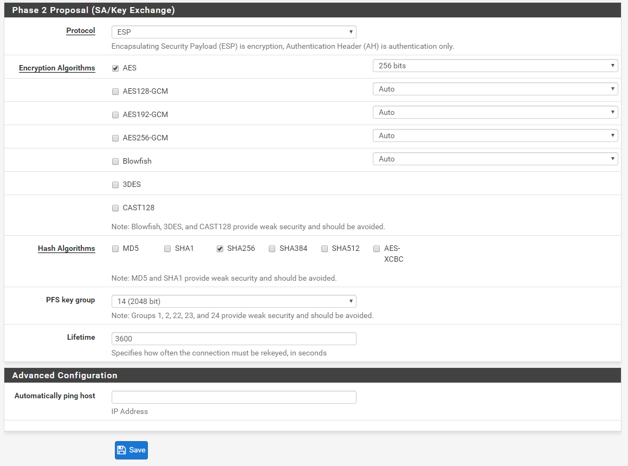This screenshot has width=628, height=466.
Task: Check the 3DES encryption option
Action: click(x=115, y=184)
